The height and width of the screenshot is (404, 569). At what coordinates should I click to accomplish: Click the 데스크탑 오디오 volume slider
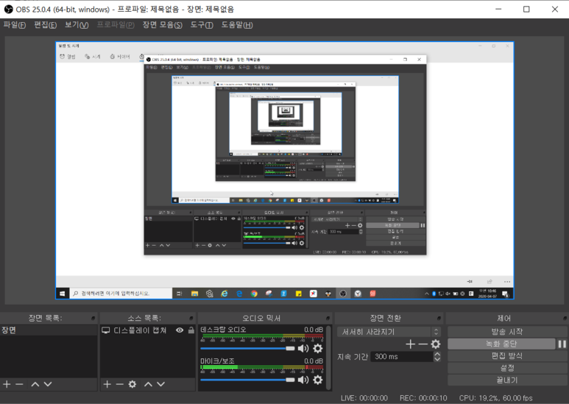[247, 349]
